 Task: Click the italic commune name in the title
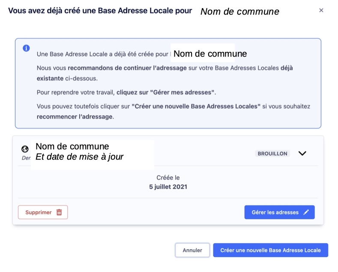click(239, 12)
